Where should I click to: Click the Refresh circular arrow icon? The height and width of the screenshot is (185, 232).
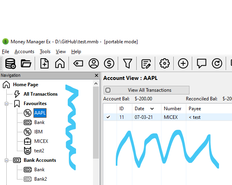click(217, 63)
